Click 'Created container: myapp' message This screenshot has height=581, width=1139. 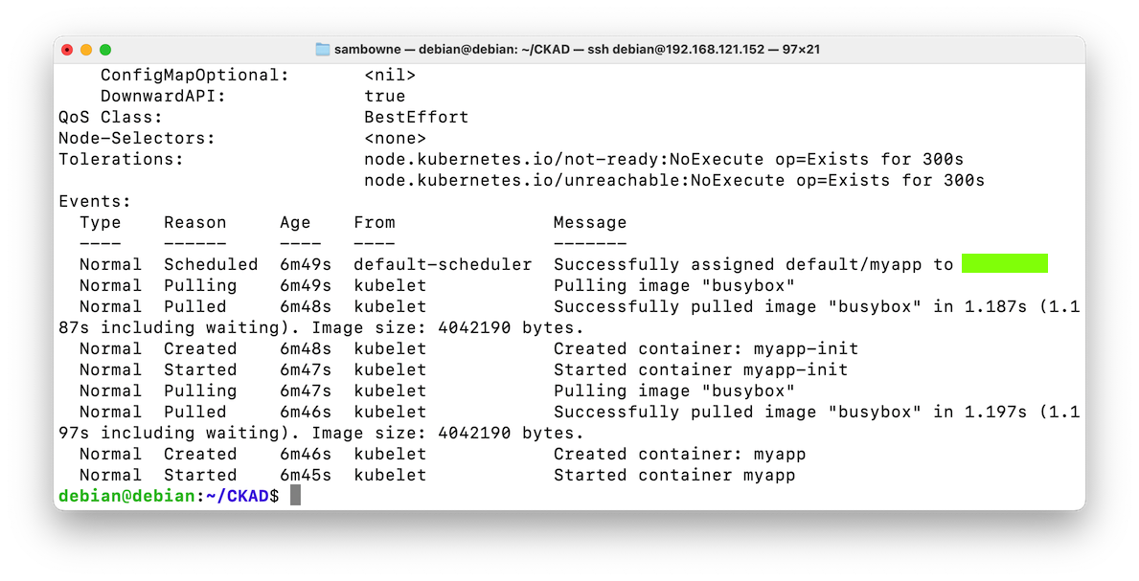coord(679,454)
